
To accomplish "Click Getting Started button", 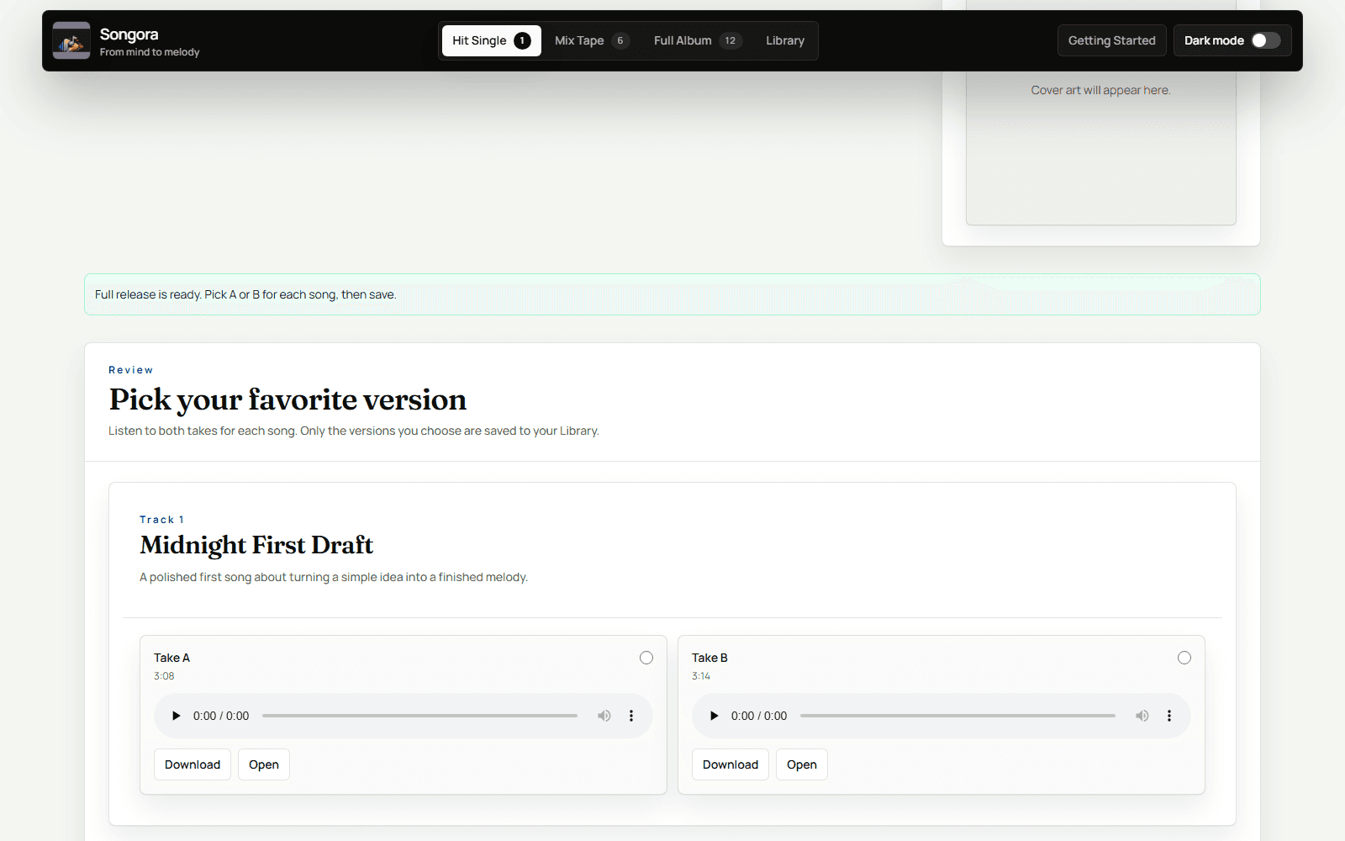I will point(1111,40).
